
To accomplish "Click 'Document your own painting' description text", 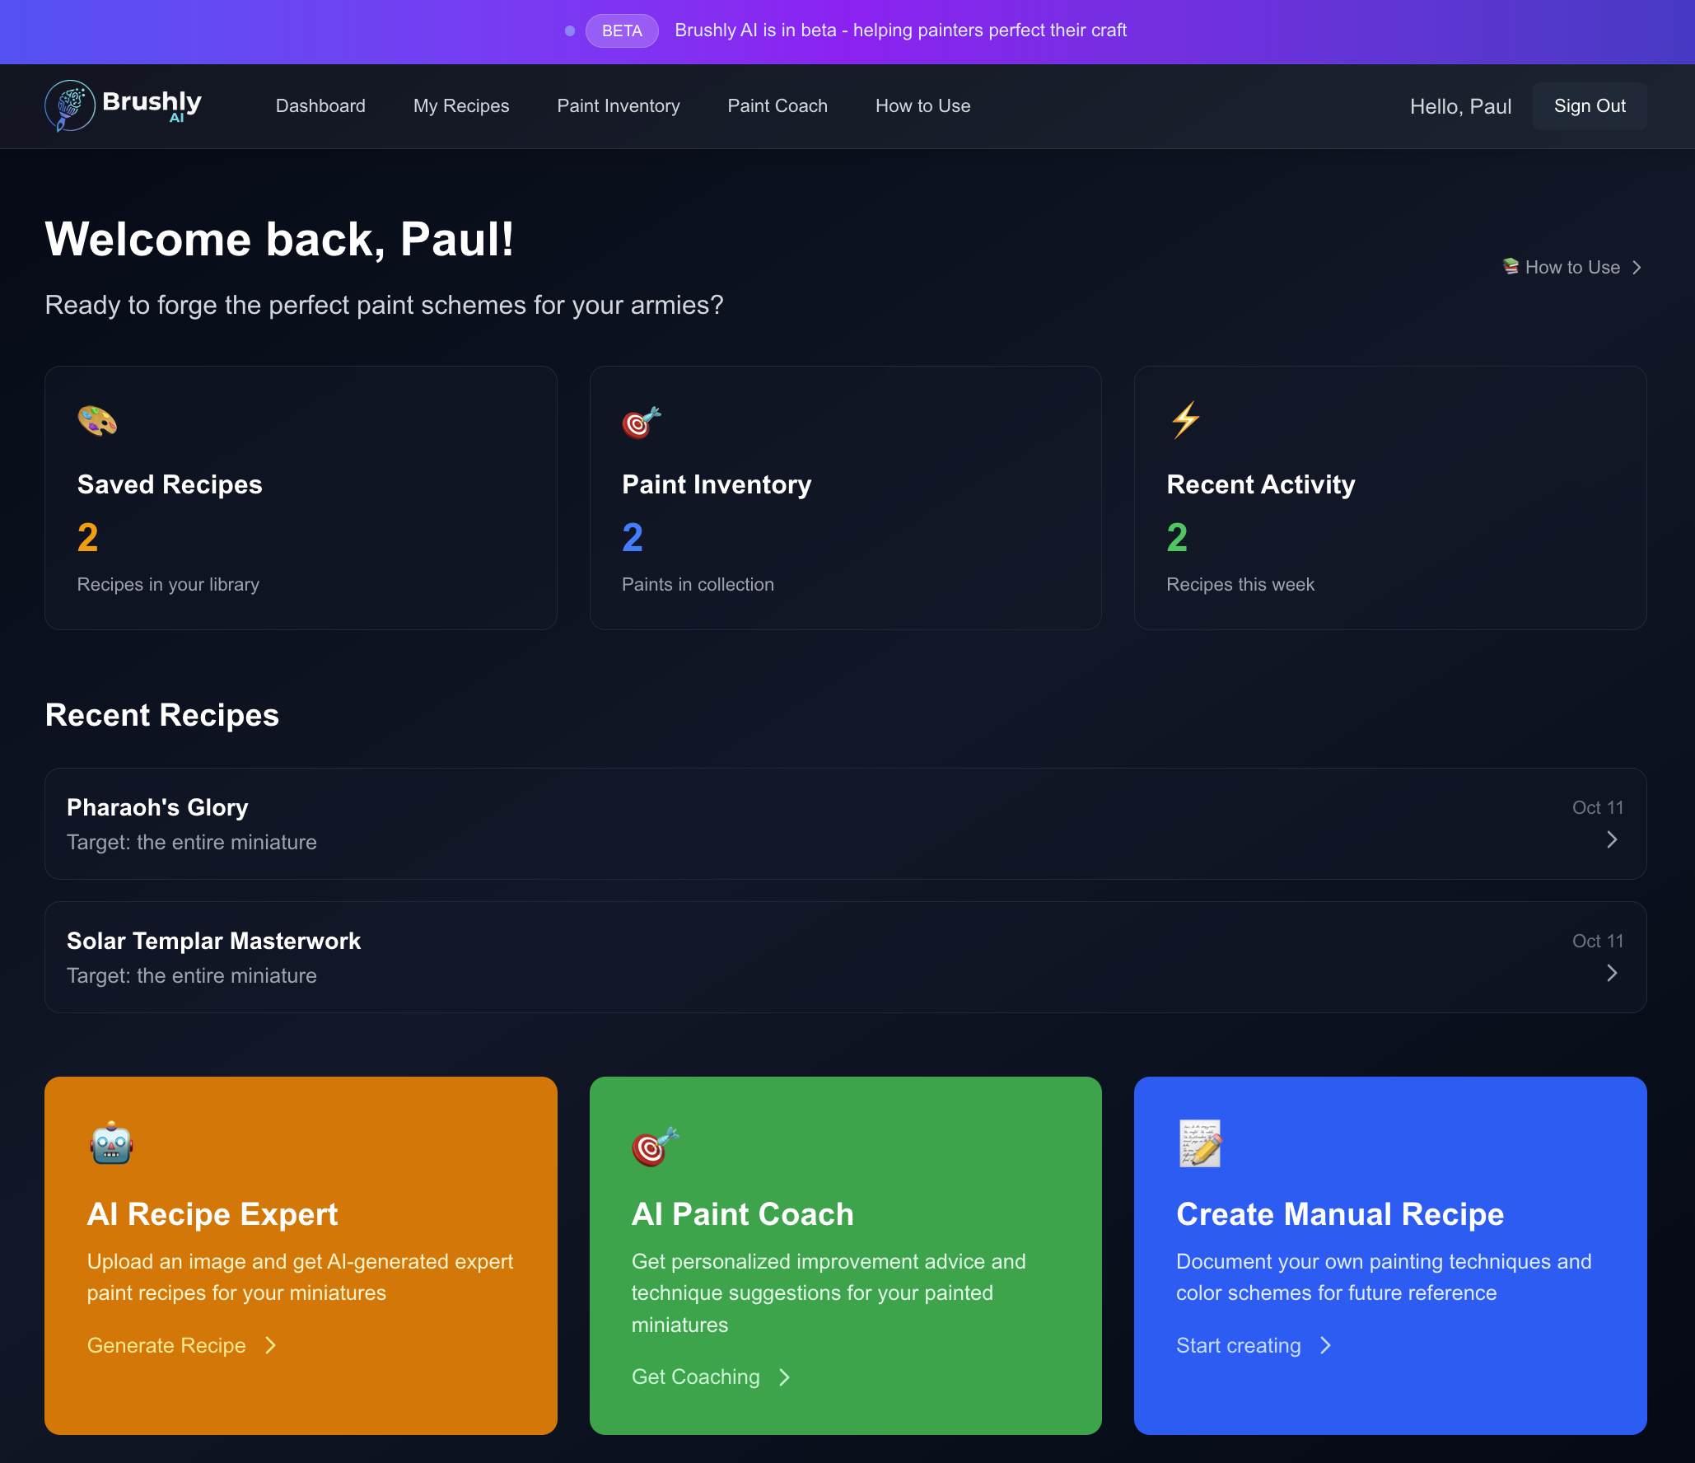I will (x=1384, y=1277).
